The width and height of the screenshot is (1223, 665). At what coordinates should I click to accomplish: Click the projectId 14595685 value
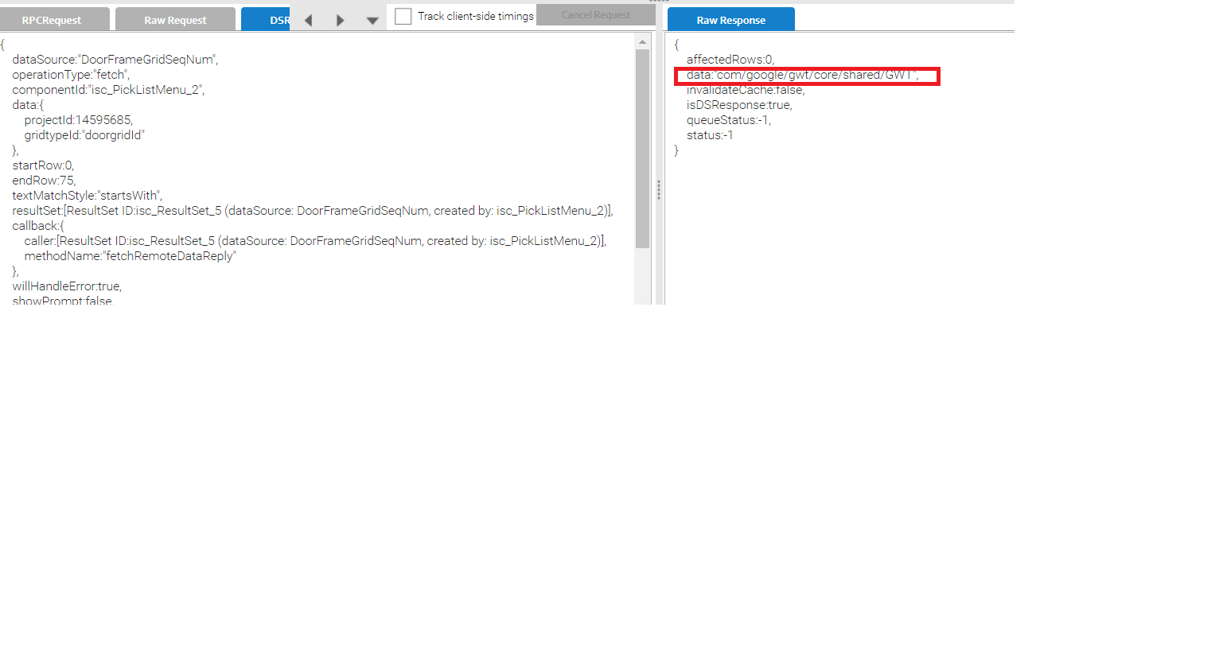(x=103, y=120)
